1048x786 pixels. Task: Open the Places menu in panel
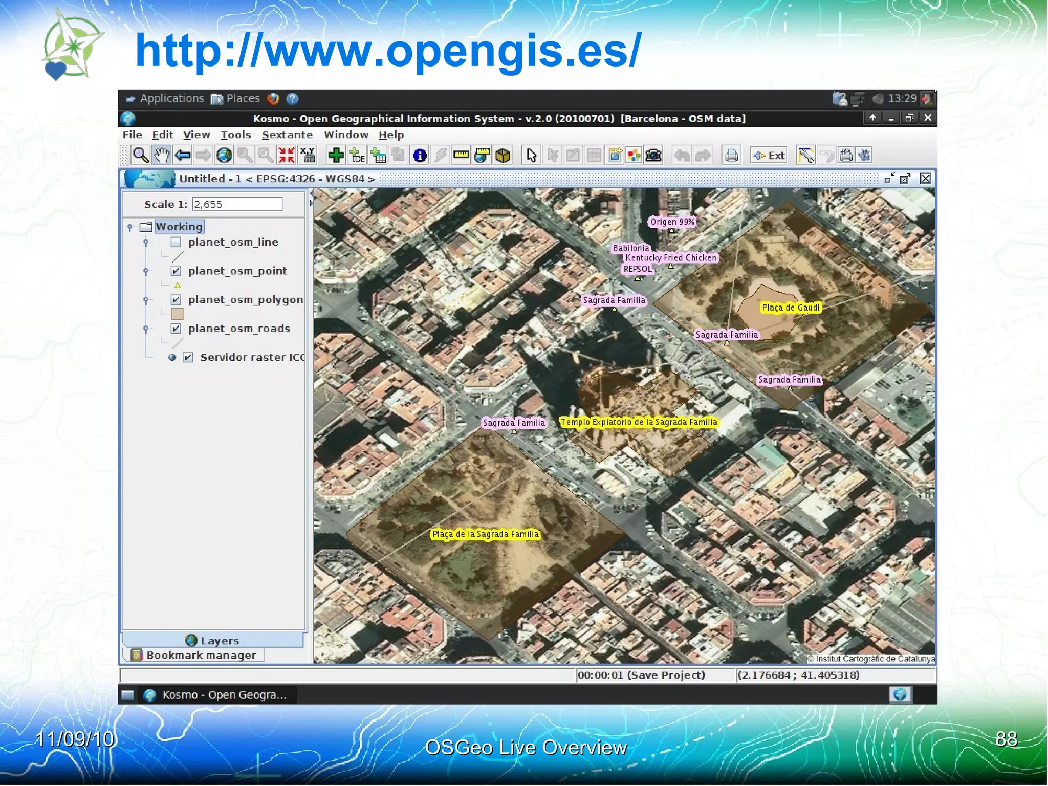[x=235, y=98]
